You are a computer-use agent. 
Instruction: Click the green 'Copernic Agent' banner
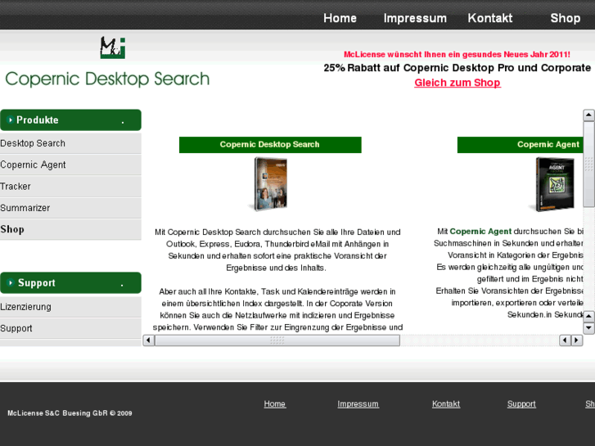click(x=521, y=145)
